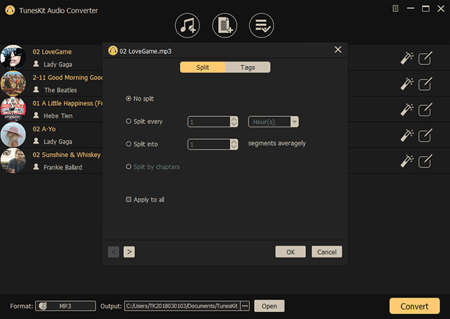This screenshot has width=450, height=319.
Task: Switch to the Split tab
Action: [x=203, y=67]
